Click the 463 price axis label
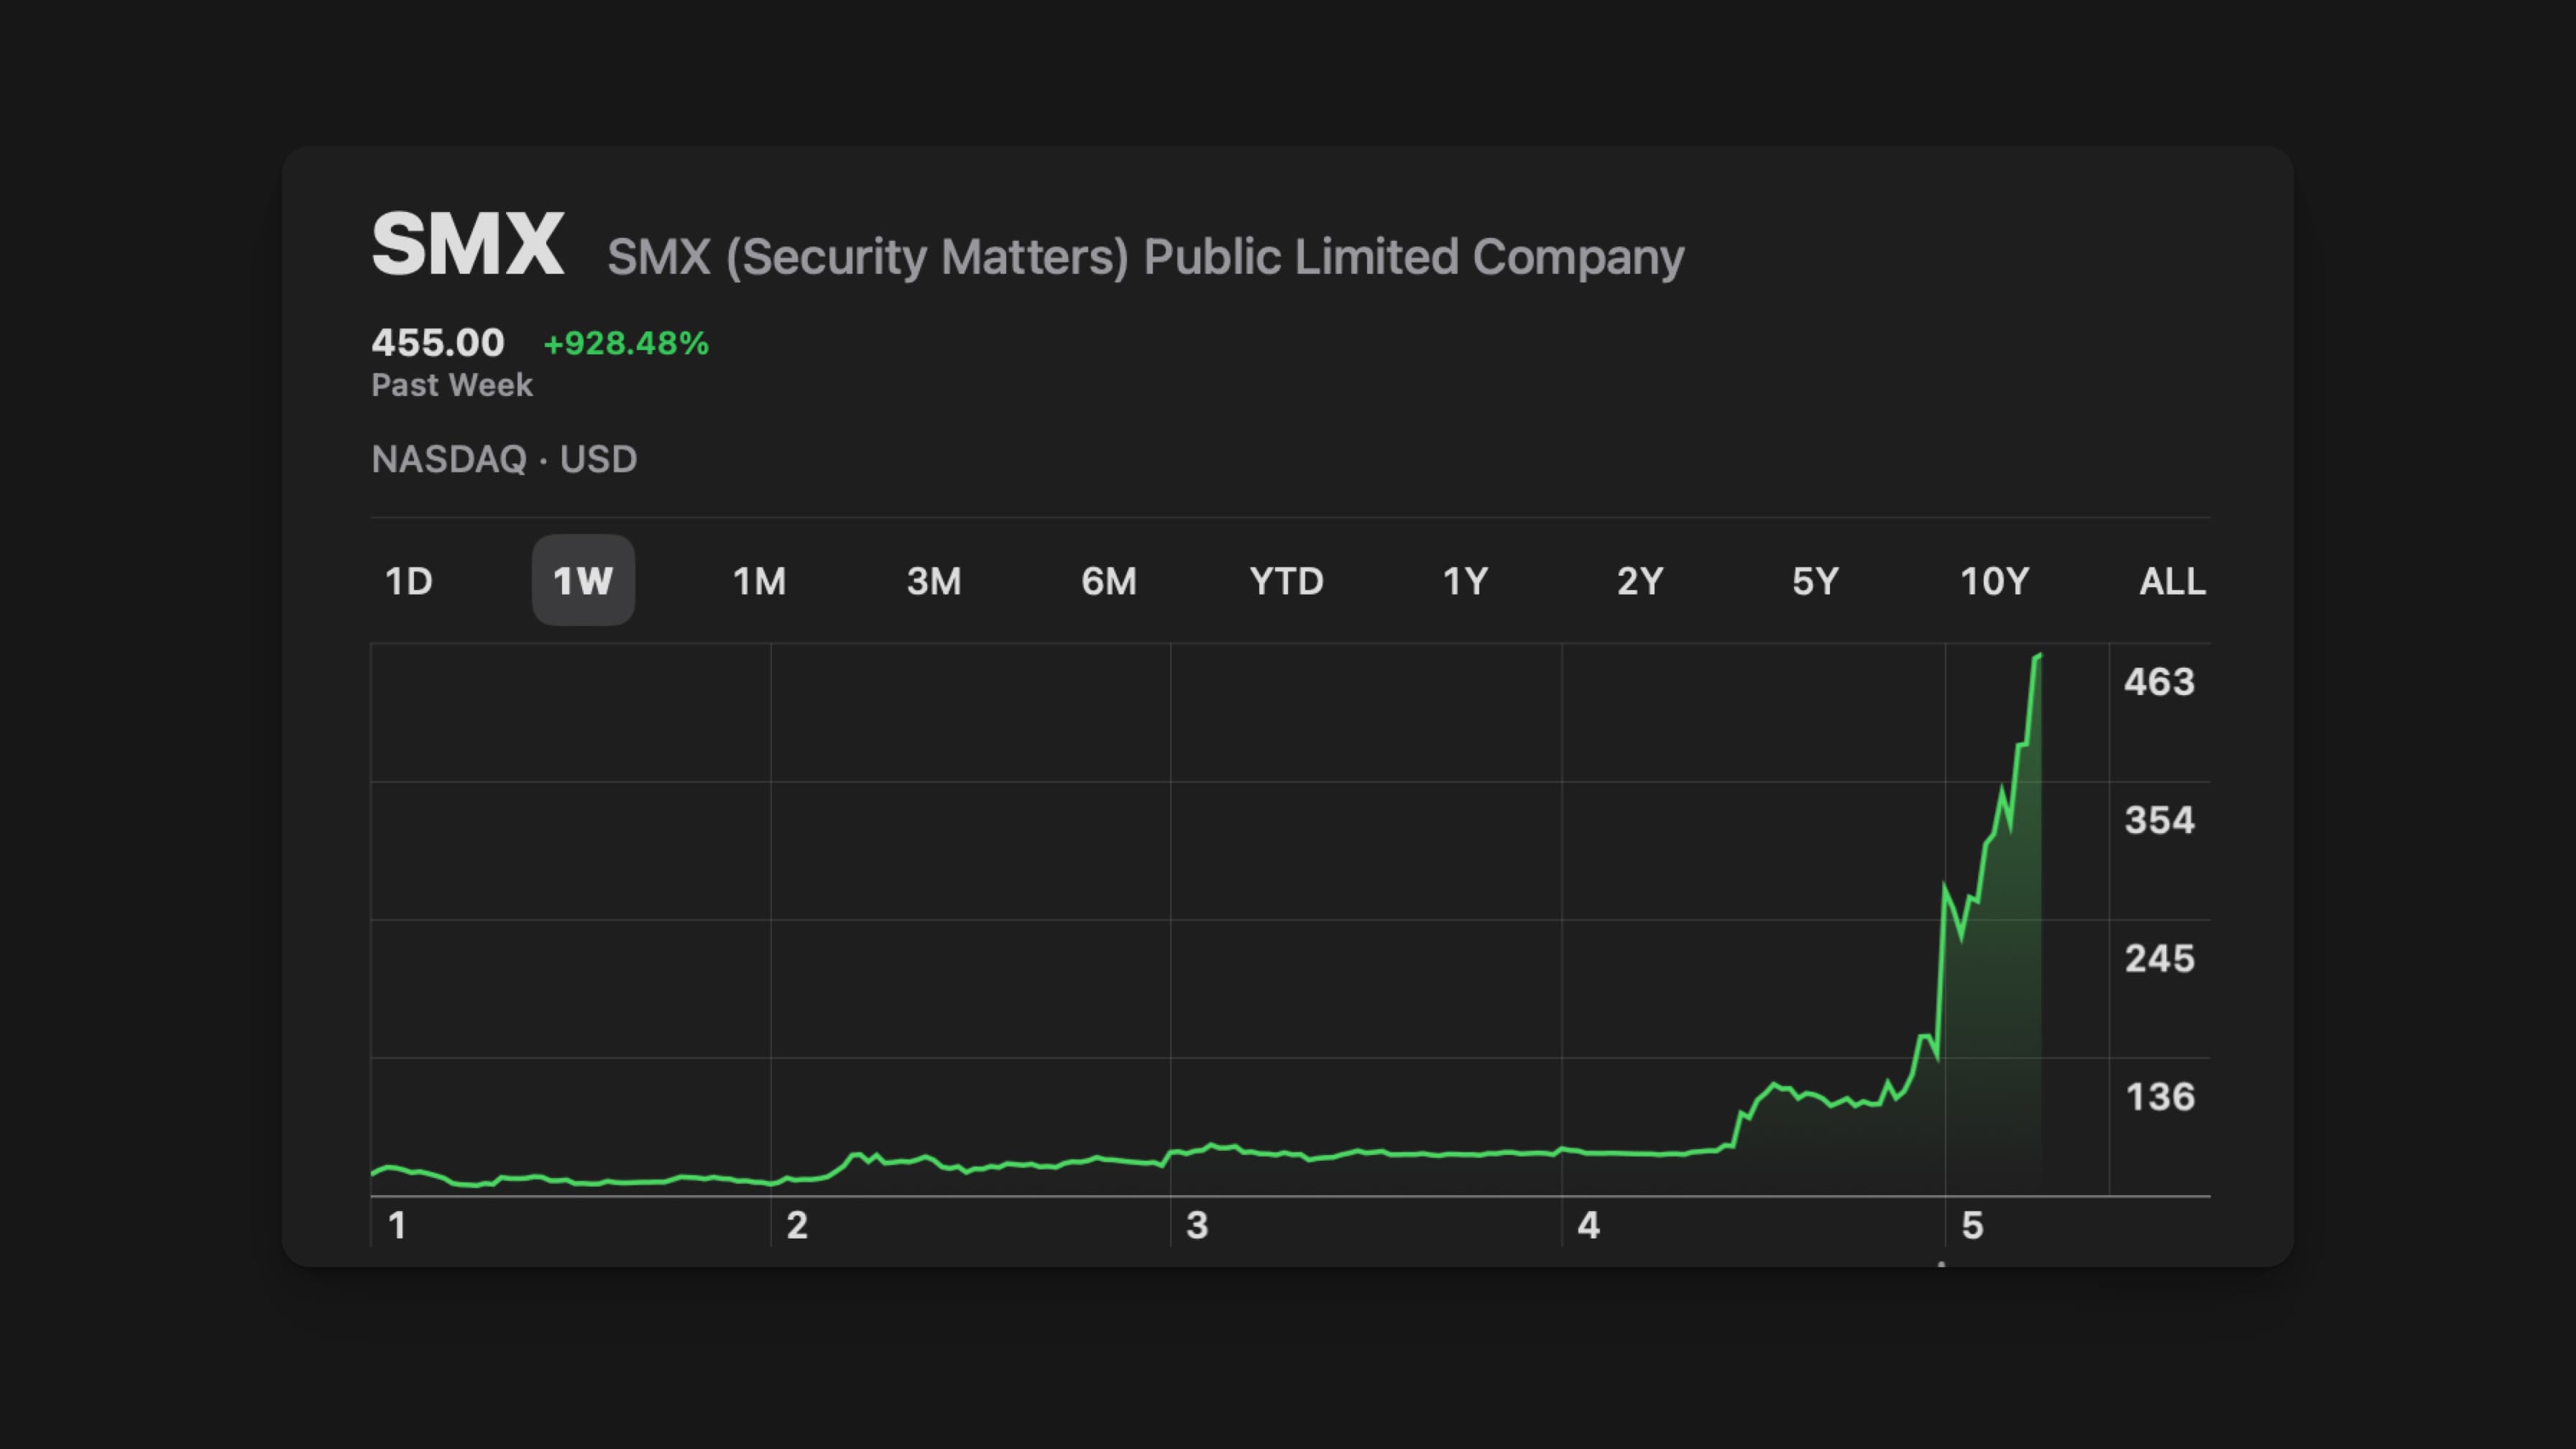The height and width of the screenshot is (1449, 2576). tap(2159, 681)
